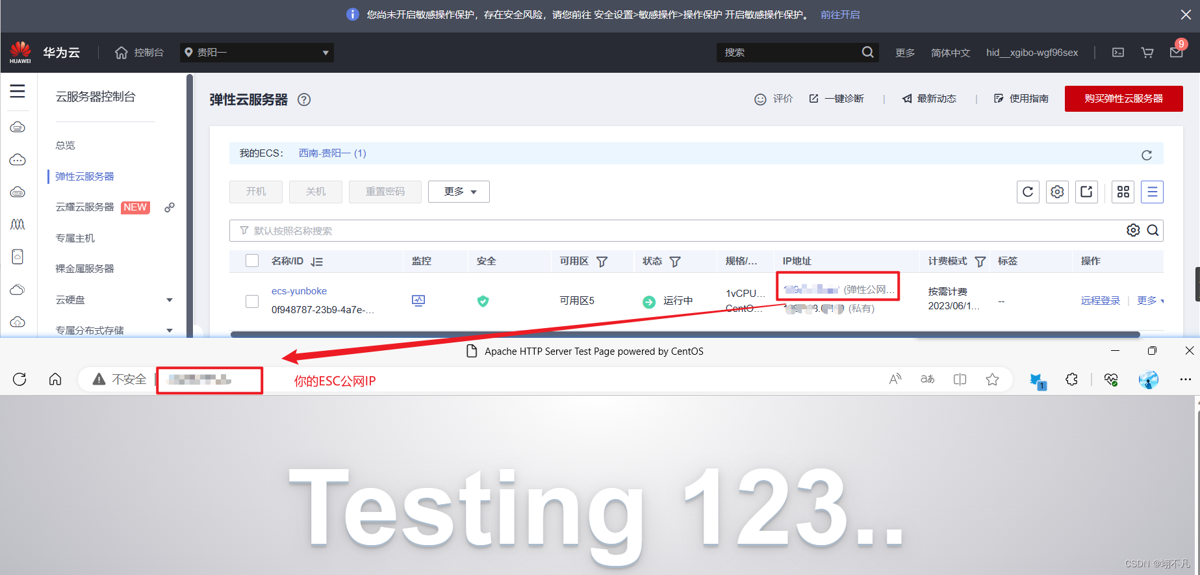Image resolution: width=1200 pixels, height=575 pixels.
Task: Click the Huawei Cloud logo
Action: (20, 53)
